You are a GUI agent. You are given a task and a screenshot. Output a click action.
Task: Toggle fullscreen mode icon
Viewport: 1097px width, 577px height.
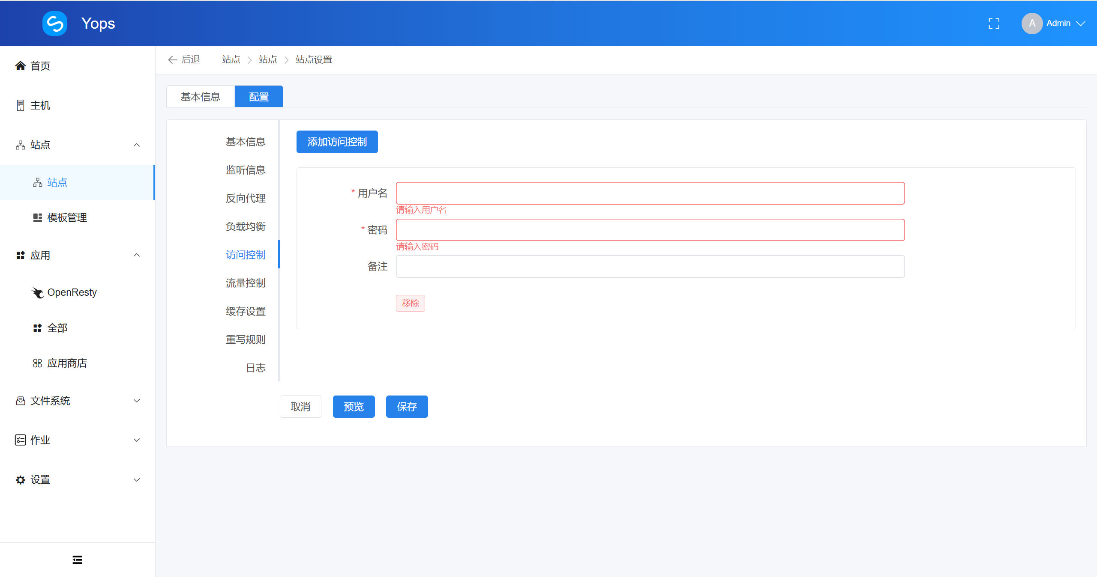994,24
